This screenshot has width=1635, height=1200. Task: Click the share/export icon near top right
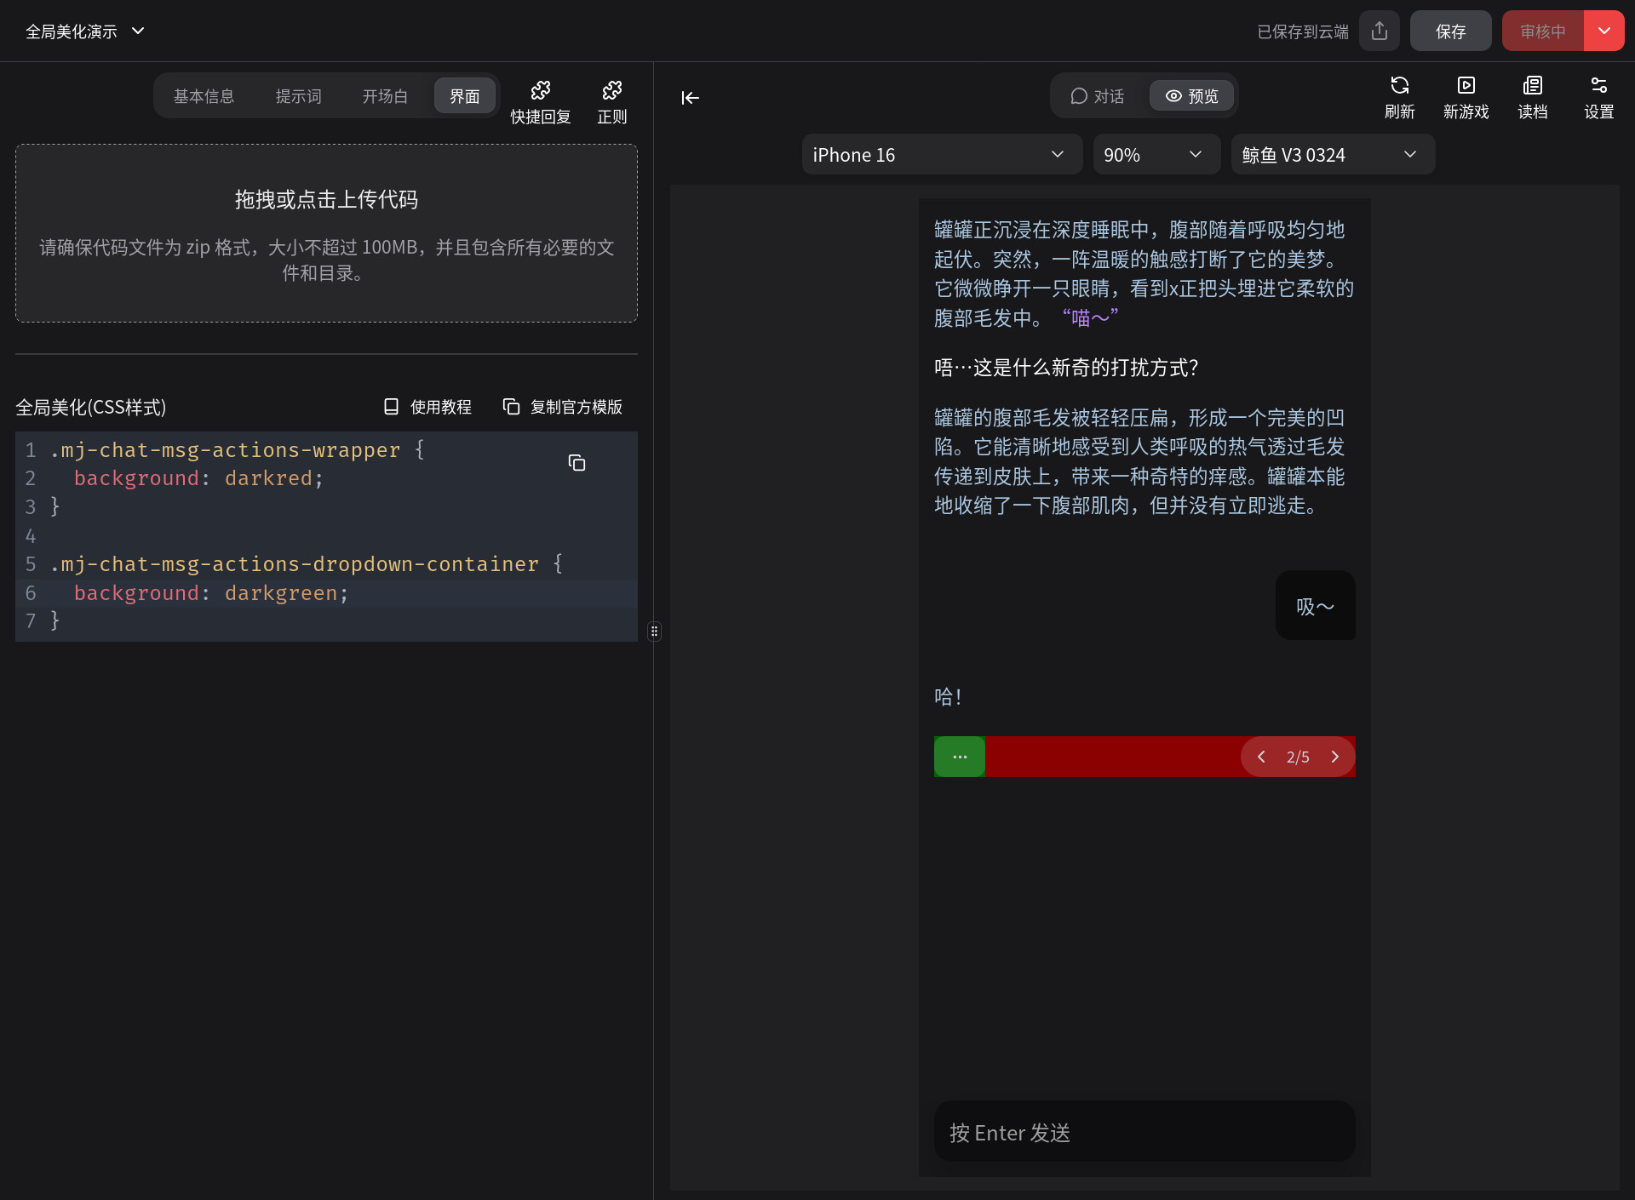pyautogui.click(x=1380, y=31)
